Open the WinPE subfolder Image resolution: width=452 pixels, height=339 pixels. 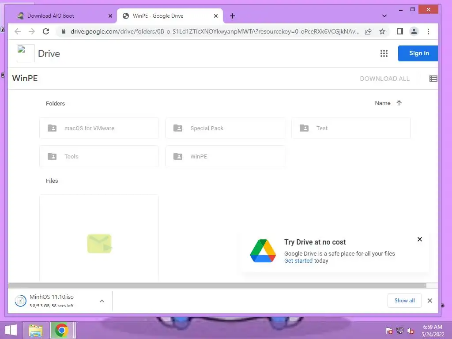tap(225, 156)
